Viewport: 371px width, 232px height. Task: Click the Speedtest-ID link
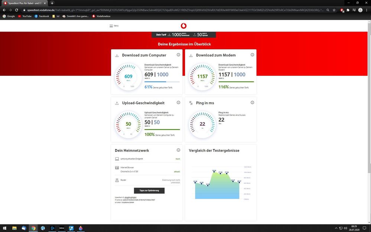(130, 197)
